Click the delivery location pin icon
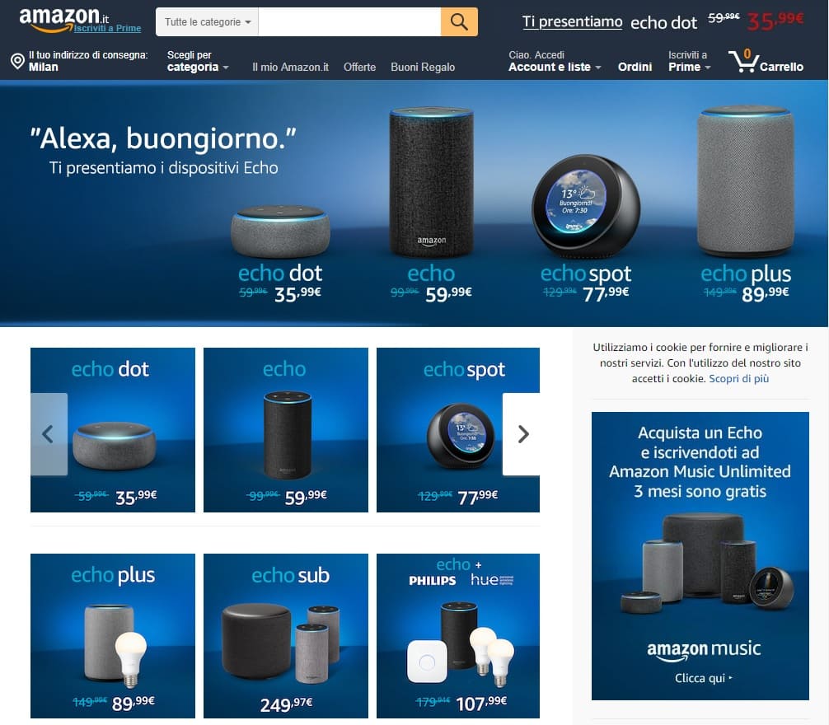The height and width of the screenshot is (725, 829). click(17, 61)
